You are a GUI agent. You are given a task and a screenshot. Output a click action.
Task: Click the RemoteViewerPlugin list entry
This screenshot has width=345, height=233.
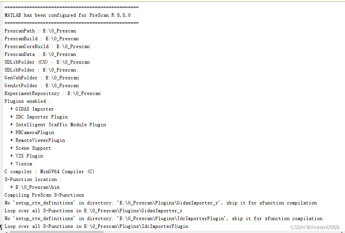coord(40,140)
